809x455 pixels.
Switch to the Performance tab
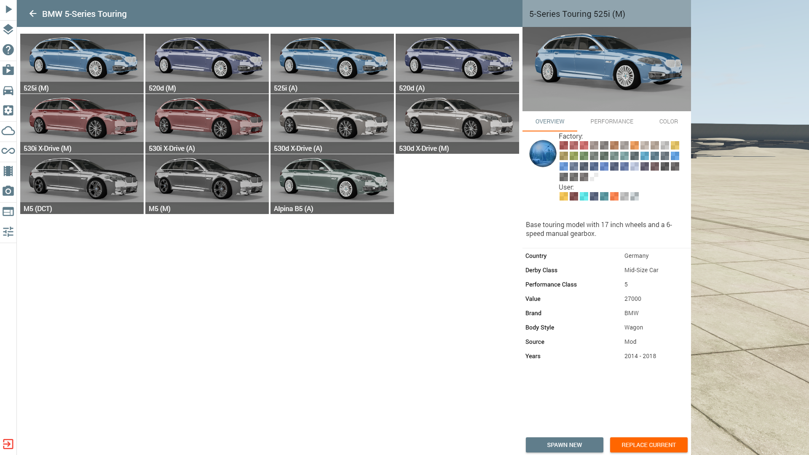click(611, 121)
